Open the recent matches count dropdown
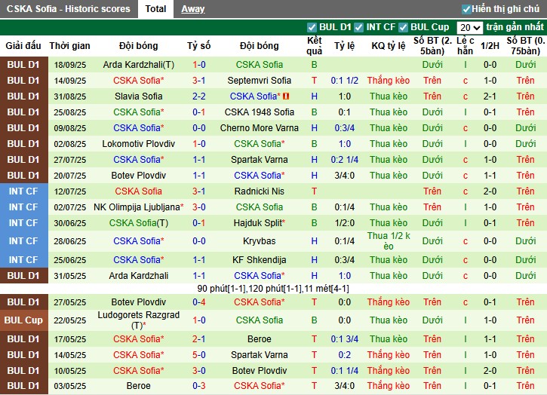 point(469,27)
